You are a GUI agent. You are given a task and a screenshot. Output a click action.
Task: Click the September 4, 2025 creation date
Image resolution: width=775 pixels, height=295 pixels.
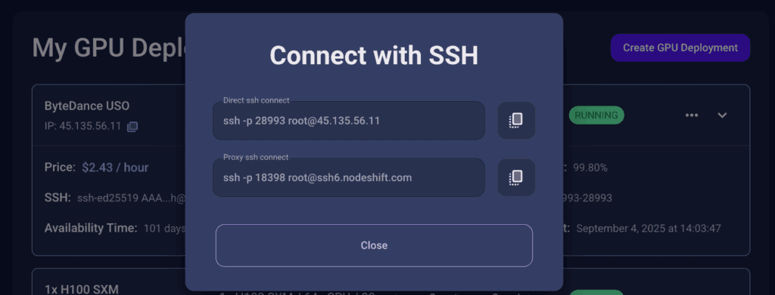pyautogui.click(x=649, y=229)
